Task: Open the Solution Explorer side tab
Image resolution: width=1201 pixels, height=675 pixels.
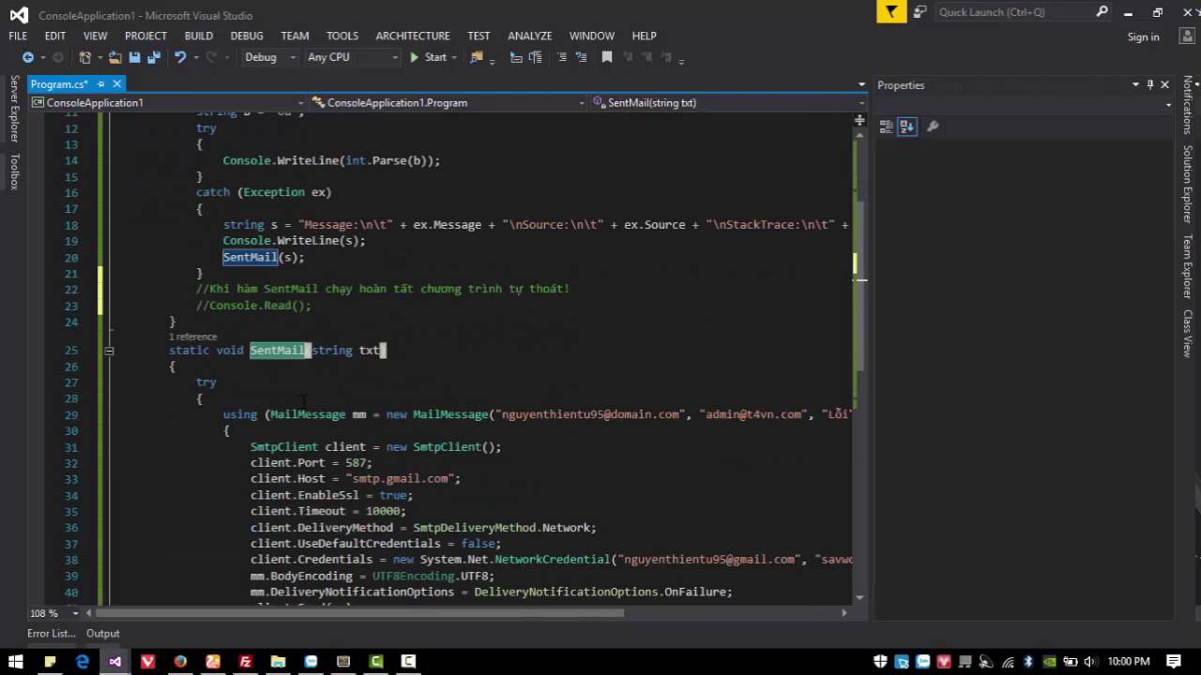Action: click(x=1187, y=184)
